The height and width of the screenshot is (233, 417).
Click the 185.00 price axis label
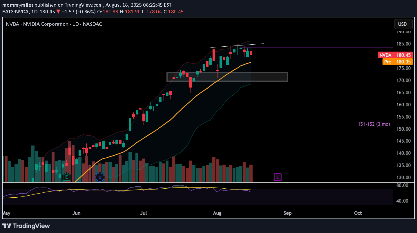tap(404, 44)
